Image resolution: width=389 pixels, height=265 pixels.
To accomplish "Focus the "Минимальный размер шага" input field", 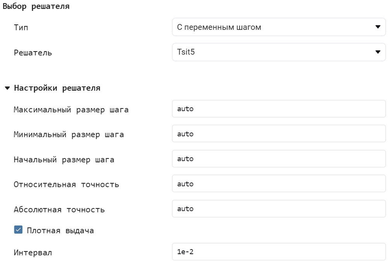I will pos(279,134).
